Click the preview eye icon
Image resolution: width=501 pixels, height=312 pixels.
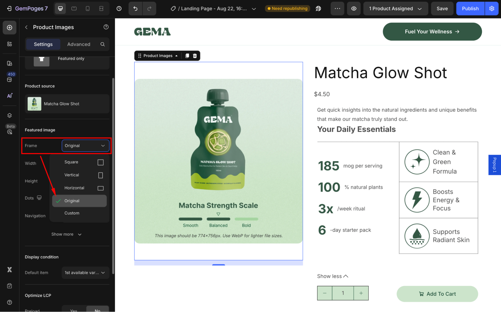point(354,9)
